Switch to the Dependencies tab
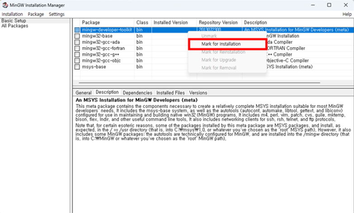The height and width of the screenshot is (213, 354). coord(137,93)
